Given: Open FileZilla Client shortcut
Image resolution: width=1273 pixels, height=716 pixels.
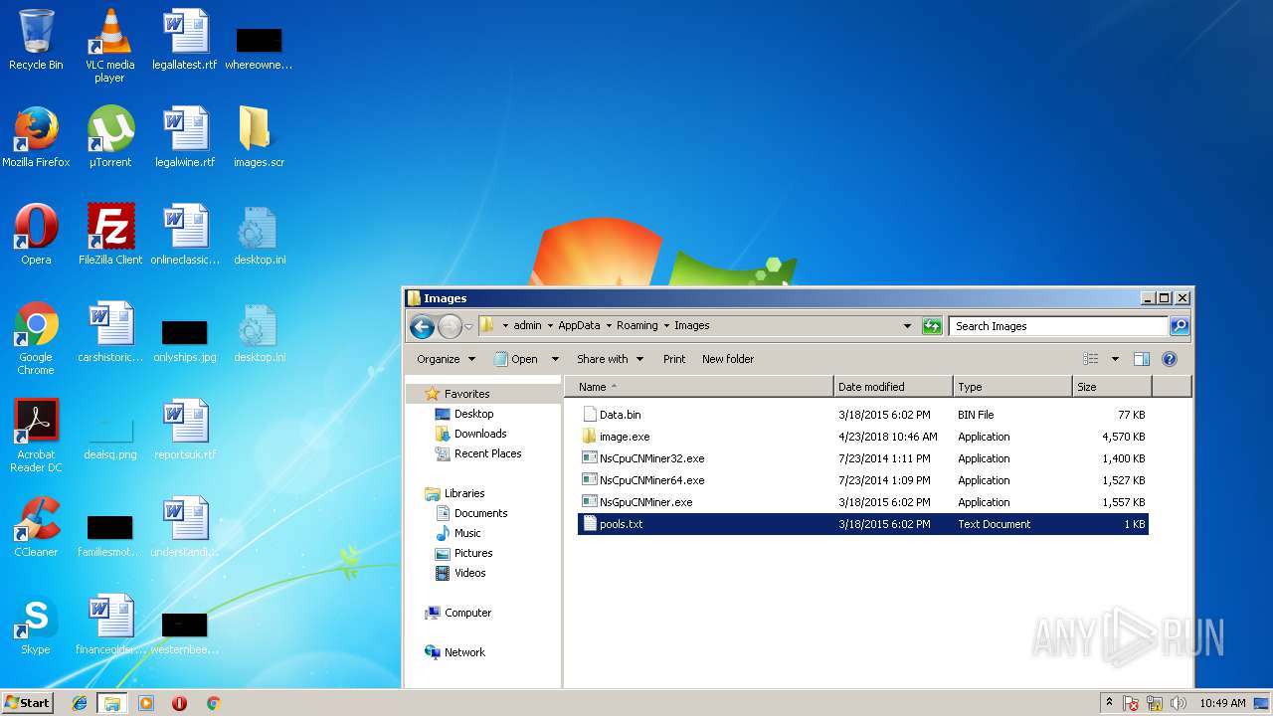Looking at the screenshot, I should (x=110, y=235).
